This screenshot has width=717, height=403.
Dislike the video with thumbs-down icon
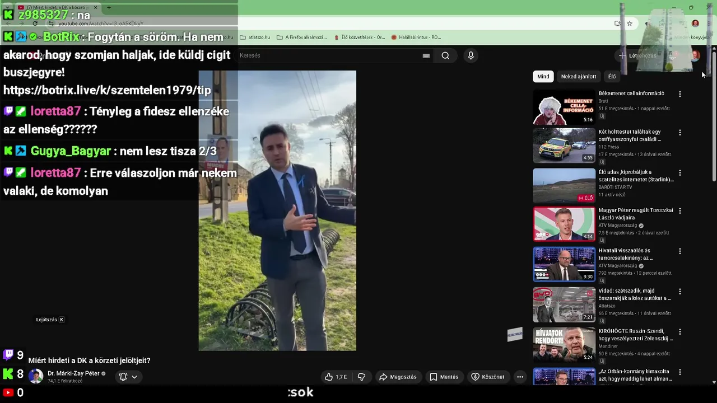[x=361, y=377]
